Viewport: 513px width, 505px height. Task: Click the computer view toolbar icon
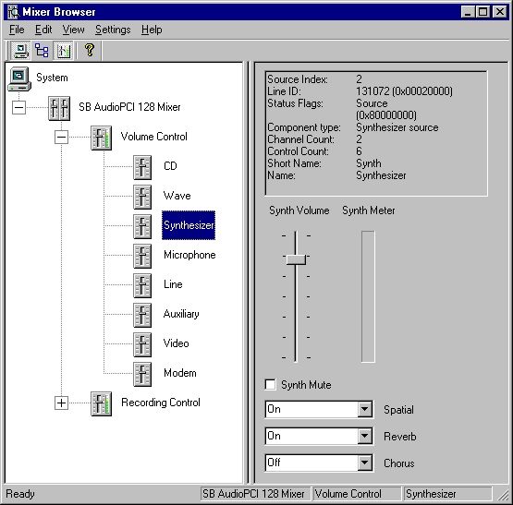(20, 51)
